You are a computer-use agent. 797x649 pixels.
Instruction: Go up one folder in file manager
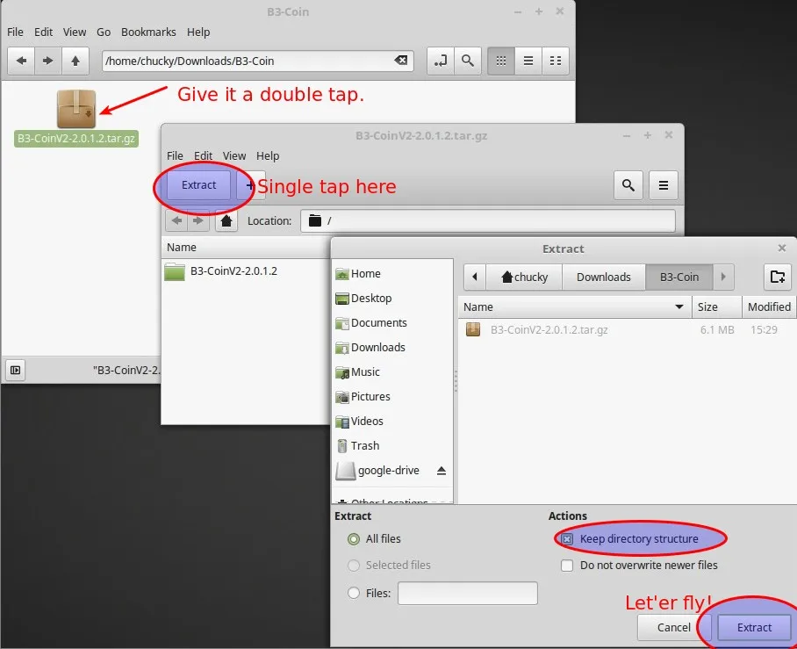click(x=75, y=61)
